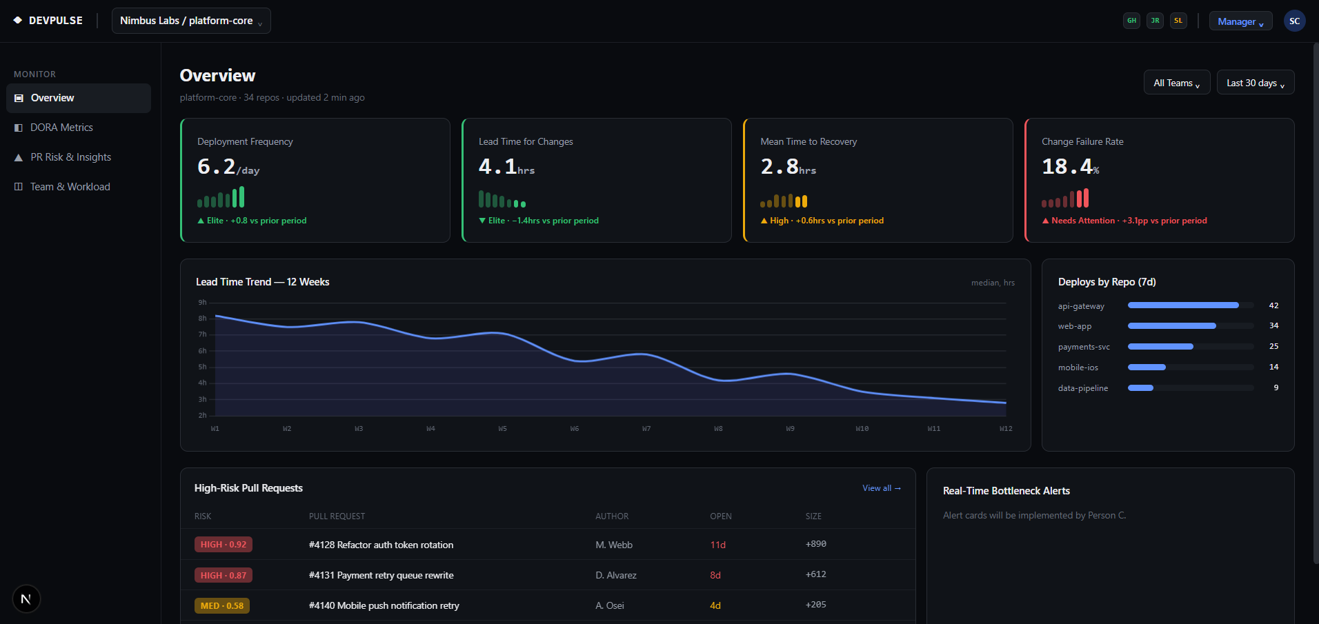The width and height of the screenshot is (1319, 624).
Task: Click the Change Failure Rate metric card
Action: coord(1160,180)
